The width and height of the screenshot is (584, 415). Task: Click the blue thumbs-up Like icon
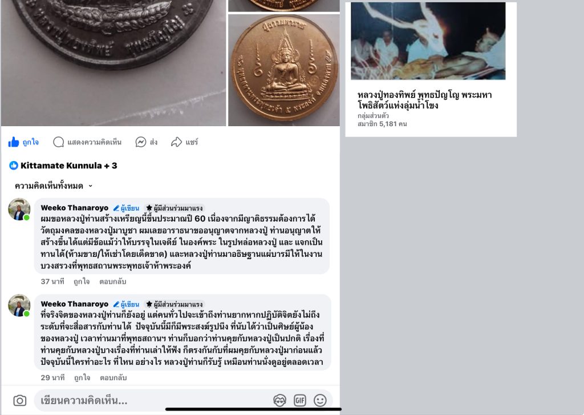coord(14,142)
